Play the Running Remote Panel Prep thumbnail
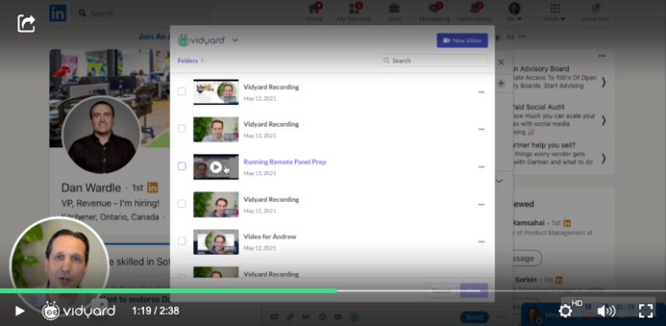 [216, 166]
